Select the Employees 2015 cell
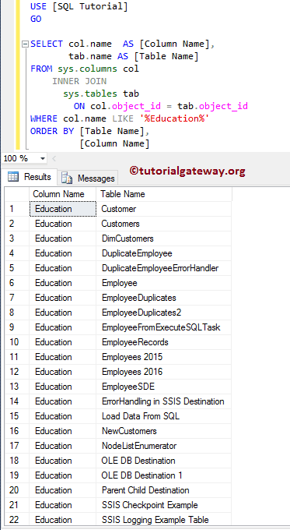The height and width of the screenshot is (530, 290). (164, 357)
